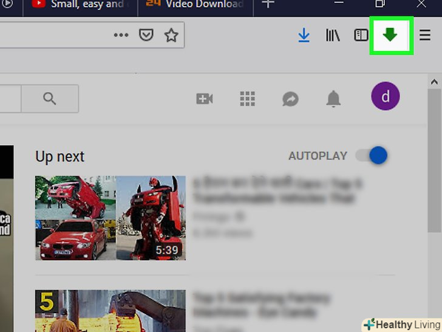This screenshot has height=332, width=442.
Task: Bookmark this page with the star icon
Action: (171, 36)
